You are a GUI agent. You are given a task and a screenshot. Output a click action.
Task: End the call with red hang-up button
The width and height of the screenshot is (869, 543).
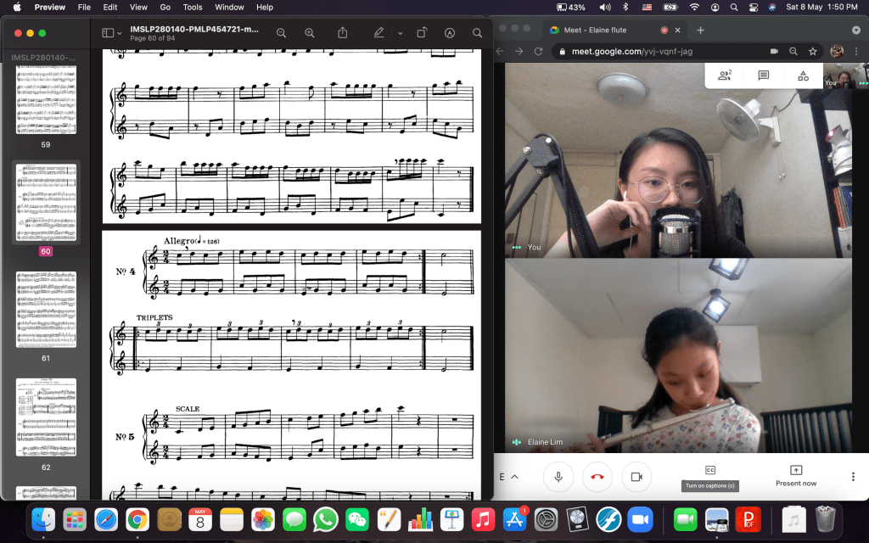(x=597, y=477)
